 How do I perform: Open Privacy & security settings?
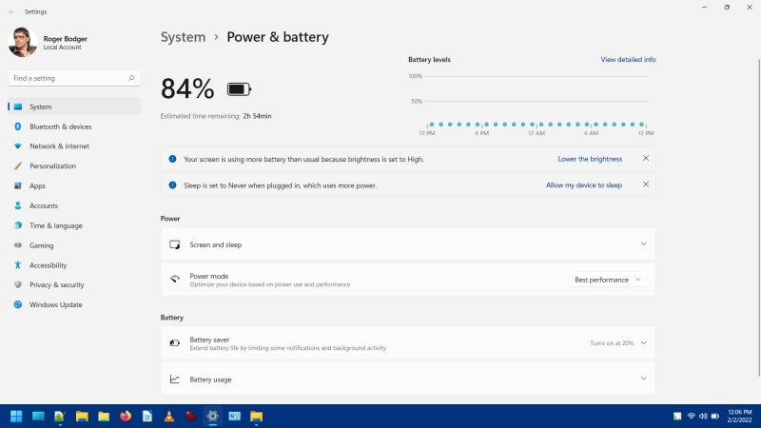coord(56,284)
